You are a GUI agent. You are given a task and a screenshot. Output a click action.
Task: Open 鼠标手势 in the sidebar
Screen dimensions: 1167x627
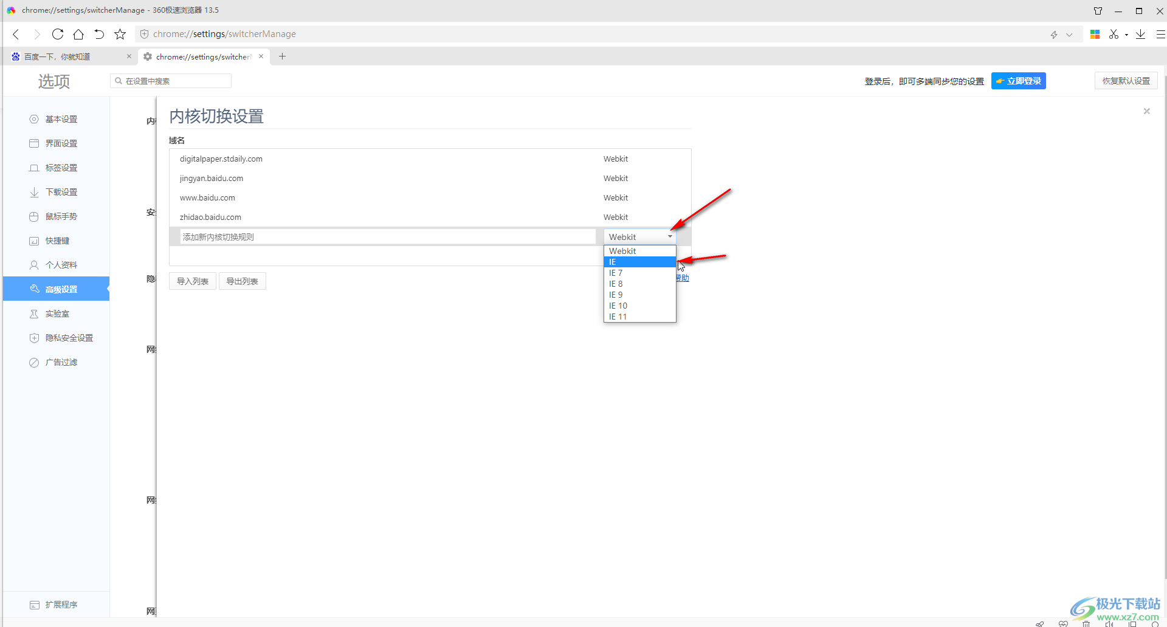(x=56, y=216)
